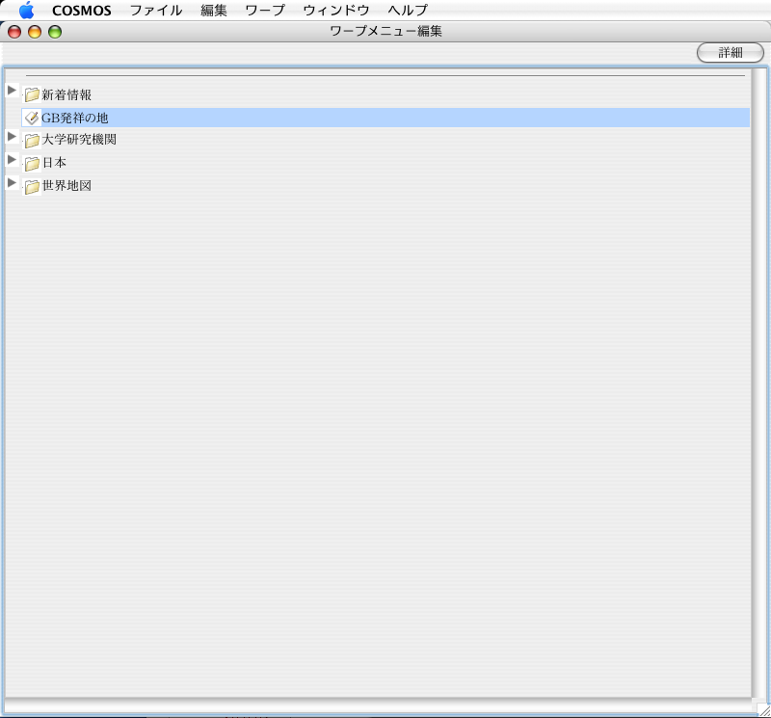Viewport: 771px width, 718px height.
Task: Select the GB発祥の地 entry label
Action: tap(75, 118)
